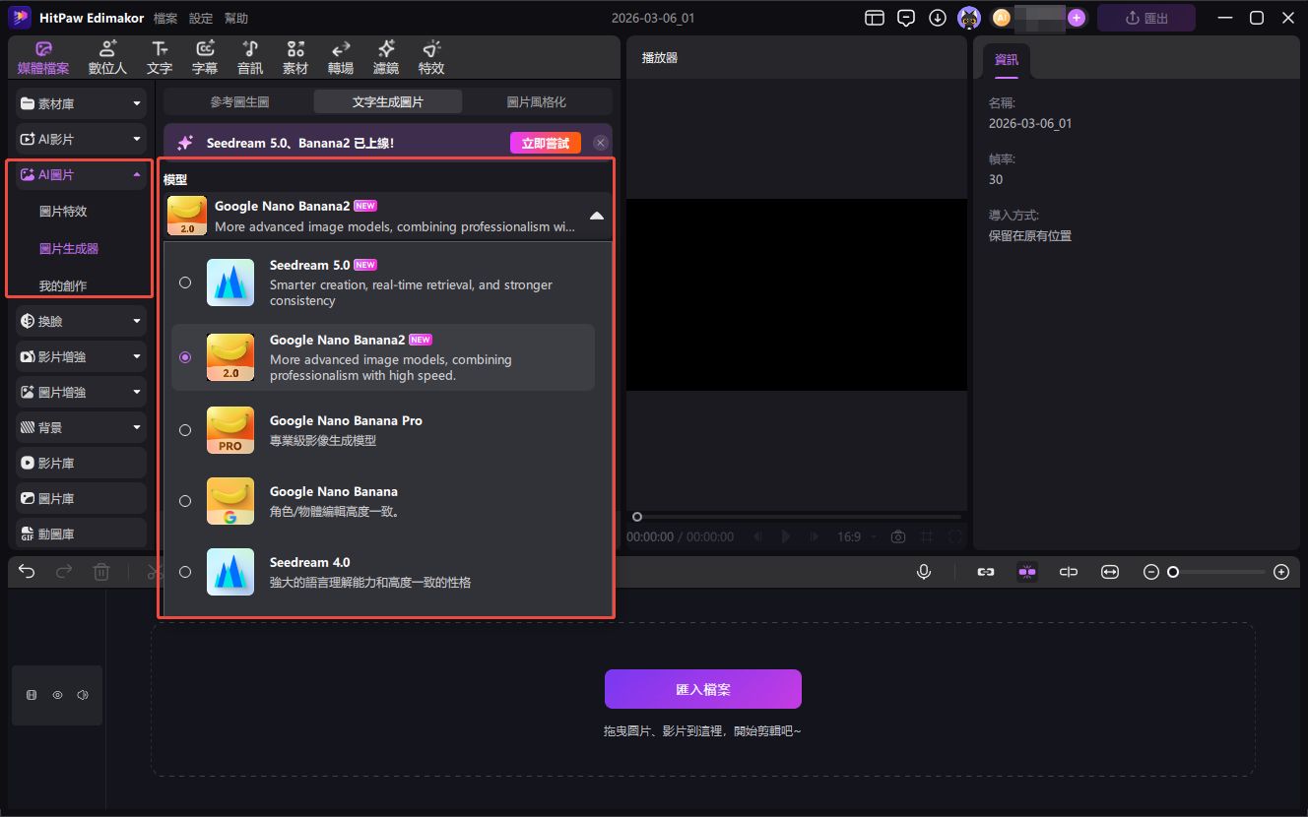
Task: Switch to the 參考圖生圖 tab
Action: click(239, 101)
